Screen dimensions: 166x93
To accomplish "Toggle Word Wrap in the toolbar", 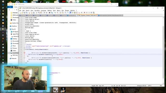I will pyautogui.click(x=66, y=13).
